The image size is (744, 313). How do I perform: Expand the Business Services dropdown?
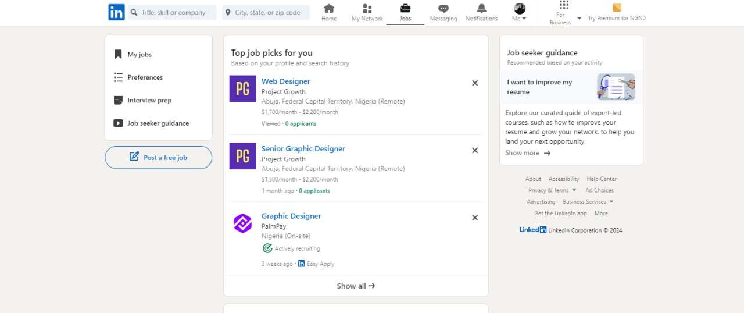588,202
